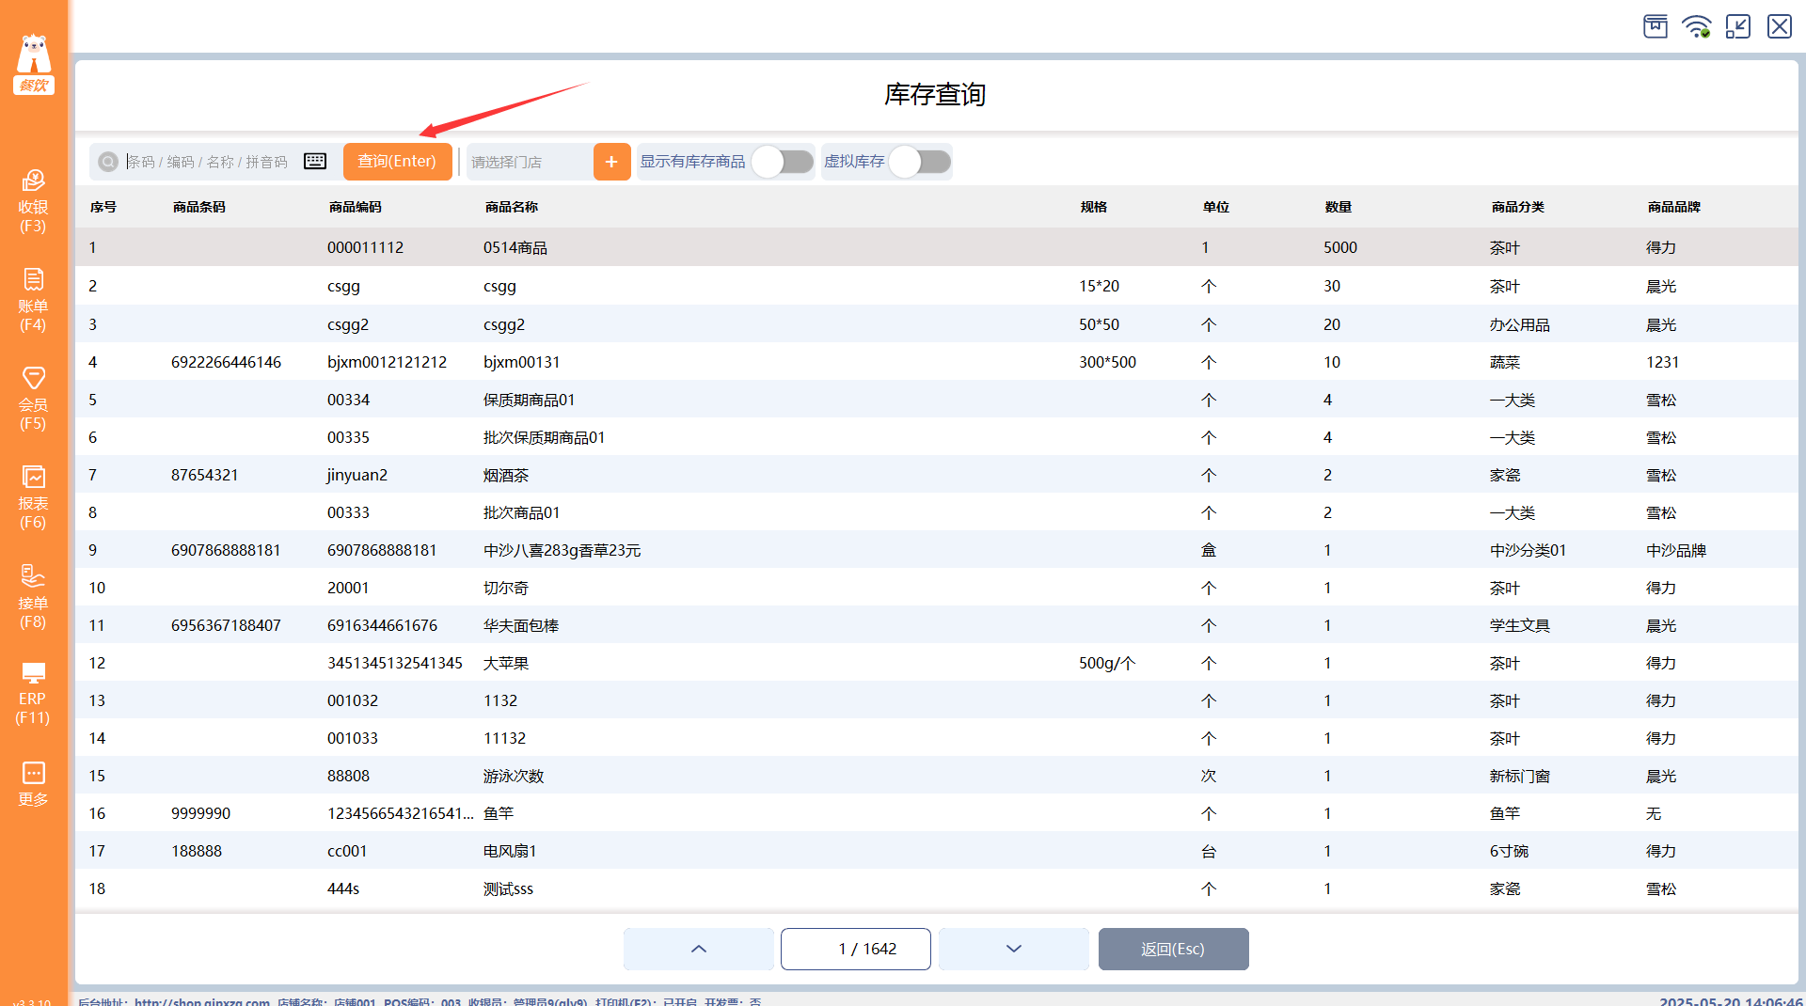Select the 切尔奇 product row
The image size is (1806, 1006).
[x=937, y=588]
